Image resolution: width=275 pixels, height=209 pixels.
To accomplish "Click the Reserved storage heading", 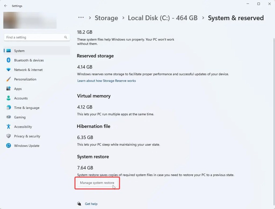I will [x=95, y=56].
